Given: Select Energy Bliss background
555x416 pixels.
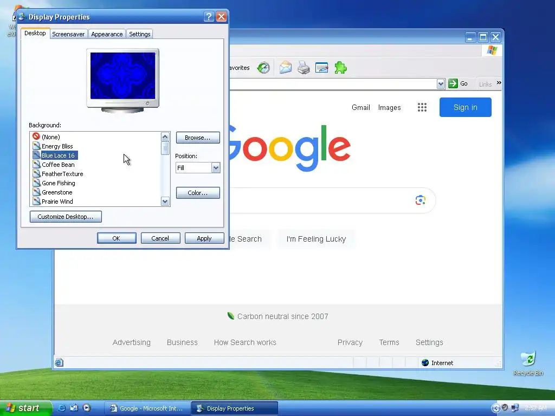Looking at the screenshot, I should coord(57,146).
